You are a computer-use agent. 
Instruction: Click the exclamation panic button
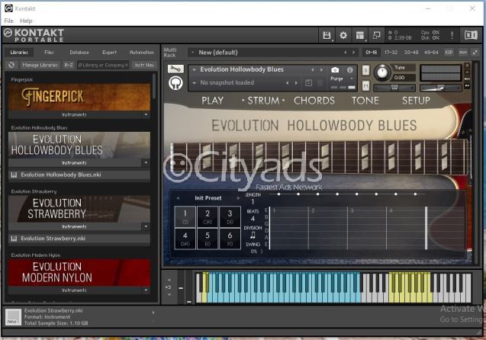(x=452, y=35)
